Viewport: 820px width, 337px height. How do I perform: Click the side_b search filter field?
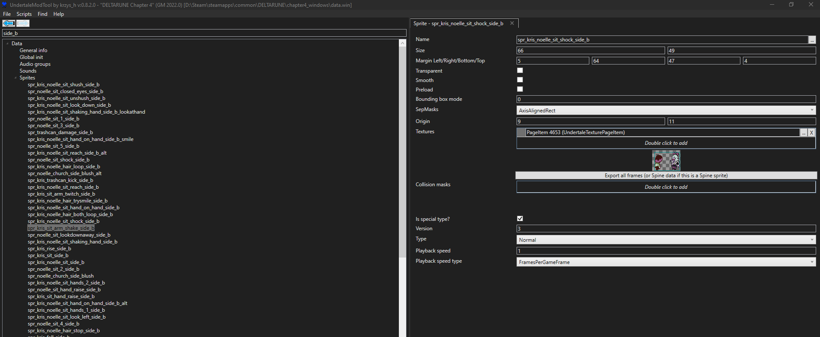[204, 33]
